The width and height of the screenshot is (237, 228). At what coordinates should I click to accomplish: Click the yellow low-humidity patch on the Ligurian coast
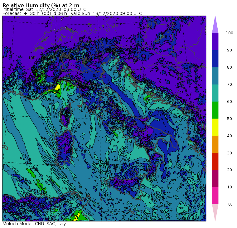(57, 88)
